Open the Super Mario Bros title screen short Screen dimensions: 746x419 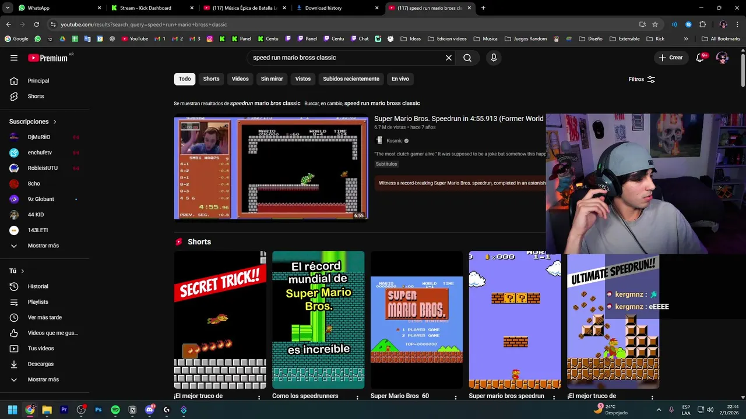pyautogui.click(x=417, y=320)
